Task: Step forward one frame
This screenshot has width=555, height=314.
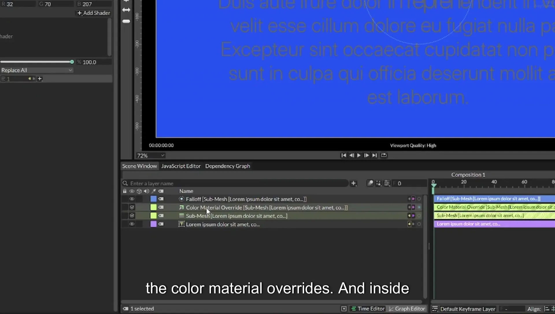Action: click(x=367, y=155)
